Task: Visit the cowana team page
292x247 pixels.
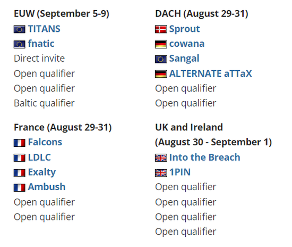Action: click(x=187, y=44)
